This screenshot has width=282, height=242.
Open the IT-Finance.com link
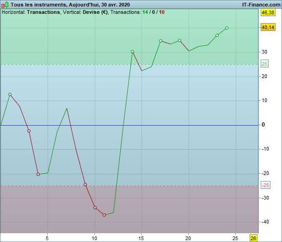tap(261, 5)
